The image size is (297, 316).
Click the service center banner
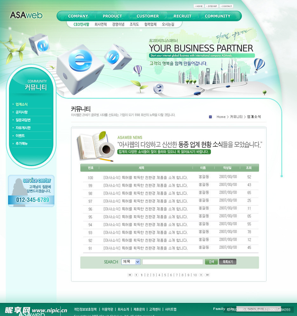point(31,191)
